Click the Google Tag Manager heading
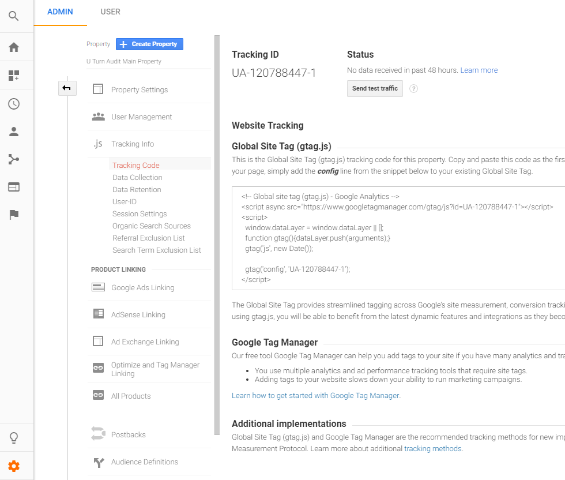The image size is (565, 480). point(274,342)
